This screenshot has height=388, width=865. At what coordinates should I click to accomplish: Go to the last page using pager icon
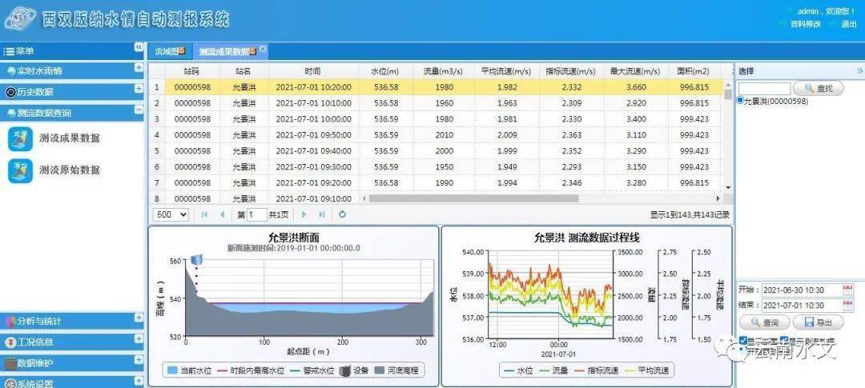(x=322, y=214)
